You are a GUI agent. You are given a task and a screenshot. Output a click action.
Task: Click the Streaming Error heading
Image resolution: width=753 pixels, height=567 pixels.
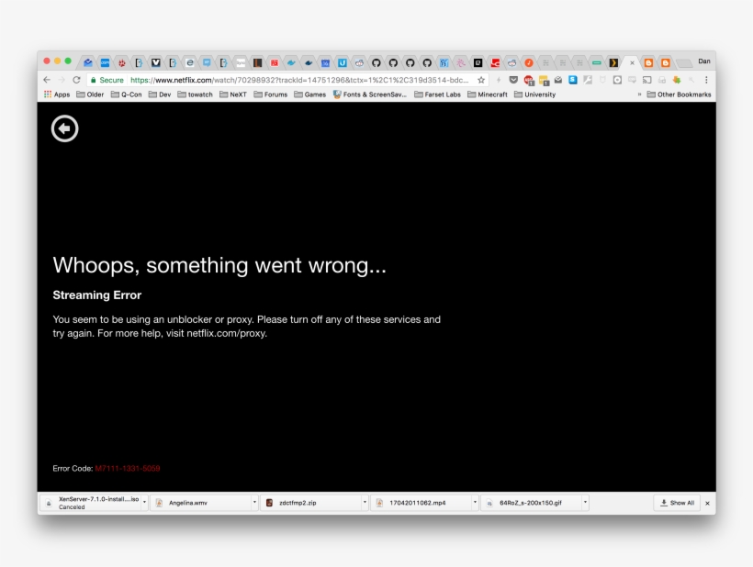(x=97, y=295)
